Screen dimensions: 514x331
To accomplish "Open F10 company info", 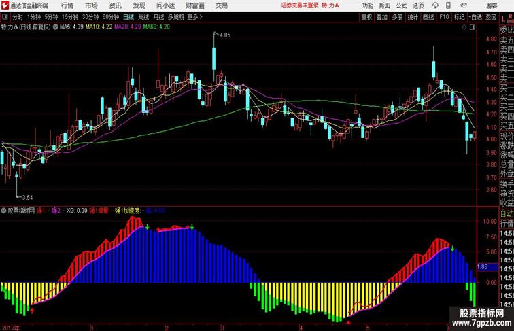I will pos(444,17).
